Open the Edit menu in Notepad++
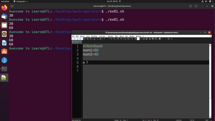The width and height of the screenshot is (215, 121). coord(77,36)
